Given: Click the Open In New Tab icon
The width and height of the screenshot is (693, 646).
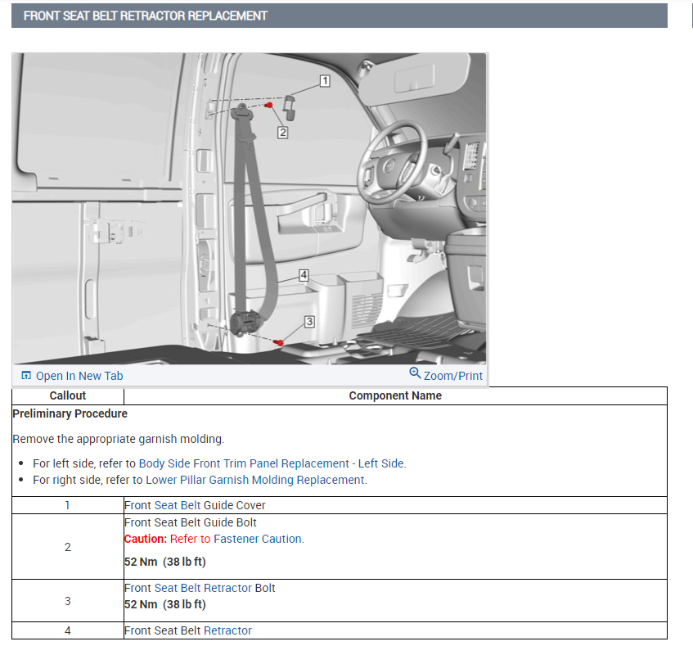Looking at the screenshot, I should 26,375.
